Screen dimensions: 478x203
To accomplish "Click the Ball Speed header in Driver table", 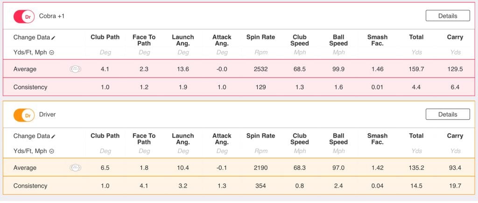I will (x=338, y=139).
